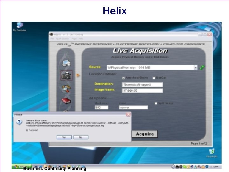
Task: Click the green refresh icon beside Source
Action: [x=202, y=68]
